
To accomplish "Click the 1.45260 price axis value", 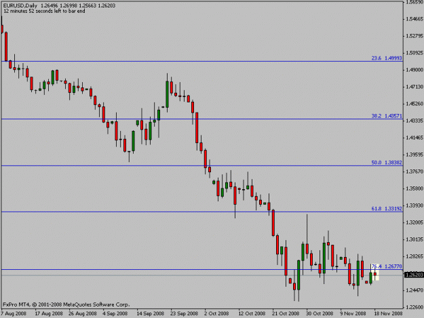I will point(415,104).
